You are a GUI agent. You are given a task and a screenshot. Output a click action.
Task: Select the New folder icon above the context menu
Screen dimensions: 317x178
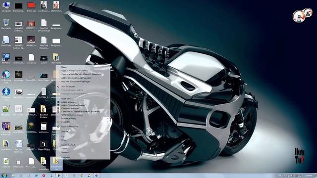(56, 58)
